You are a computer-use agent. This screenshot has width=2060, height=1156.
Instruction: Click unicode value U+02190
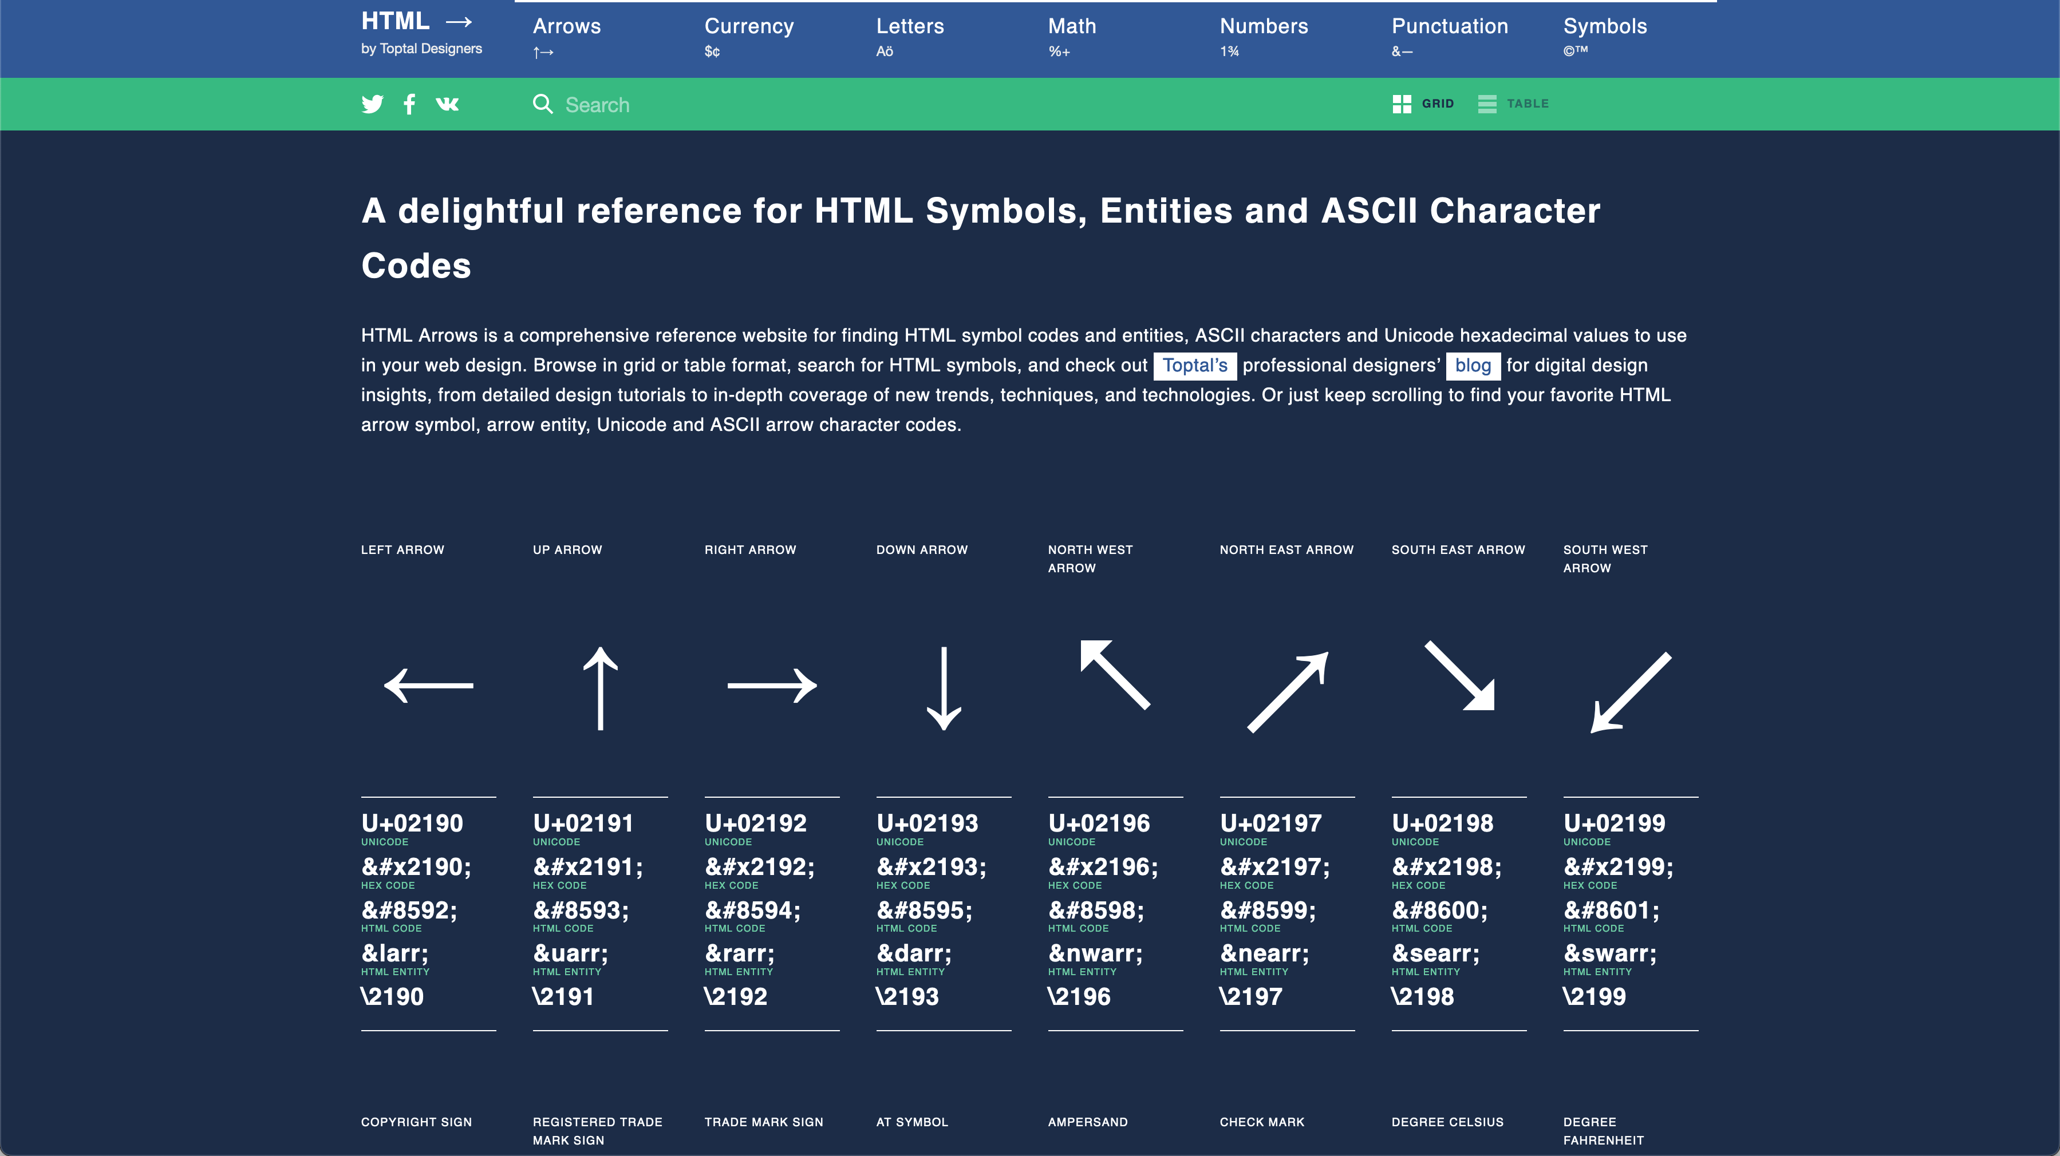coord(412,824)
